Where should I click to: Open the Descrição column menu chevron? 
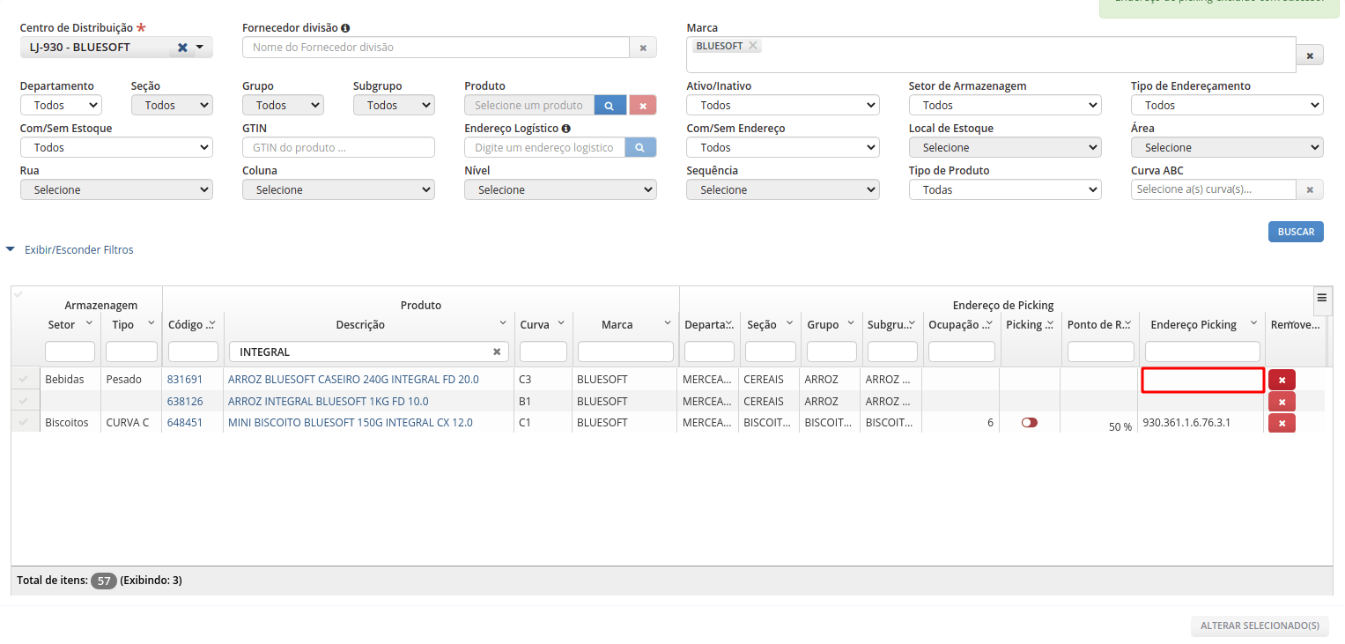[503, 322]
